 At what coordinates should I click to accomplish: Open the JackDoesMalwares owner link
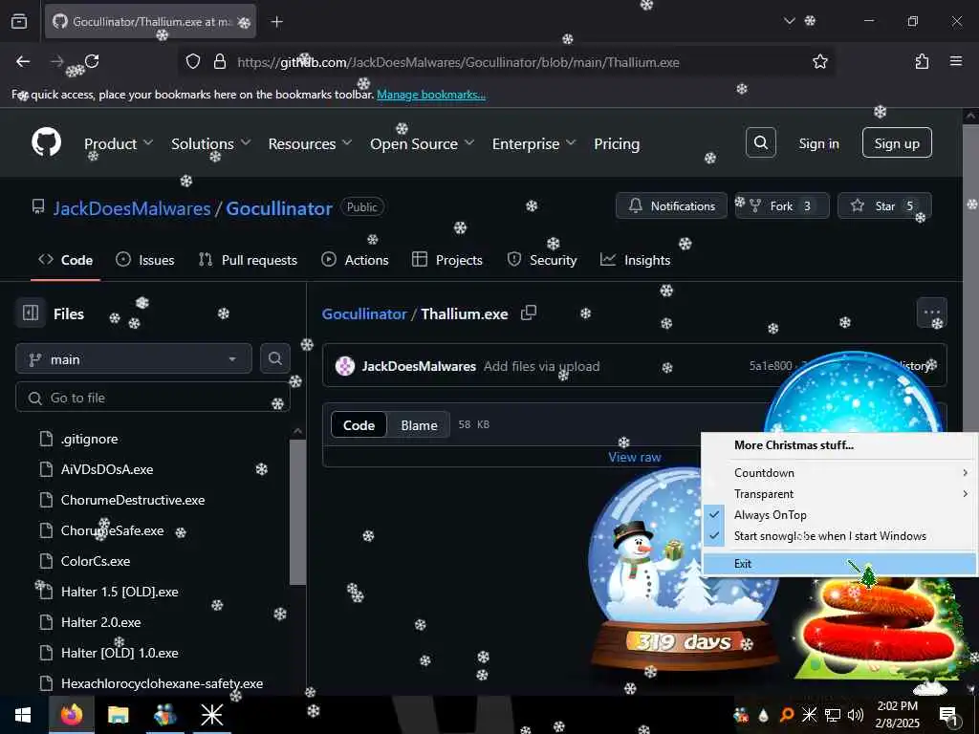tap(132, 207)
